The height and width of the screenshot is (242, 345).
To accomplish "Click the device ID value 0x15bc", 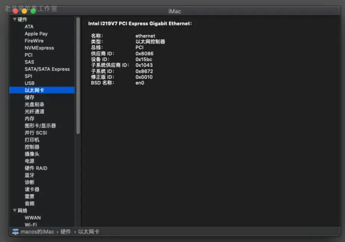I will (144, 59).
